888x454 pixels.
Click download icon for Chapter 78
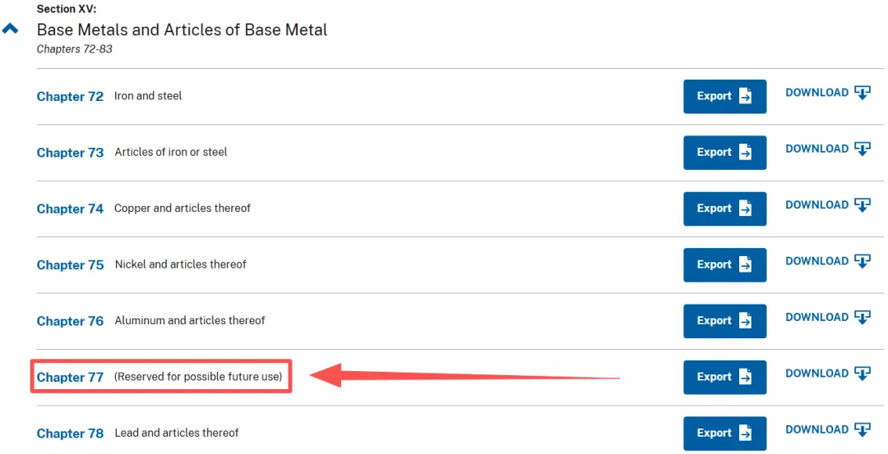pyautogui.click(x=862, y=429)
